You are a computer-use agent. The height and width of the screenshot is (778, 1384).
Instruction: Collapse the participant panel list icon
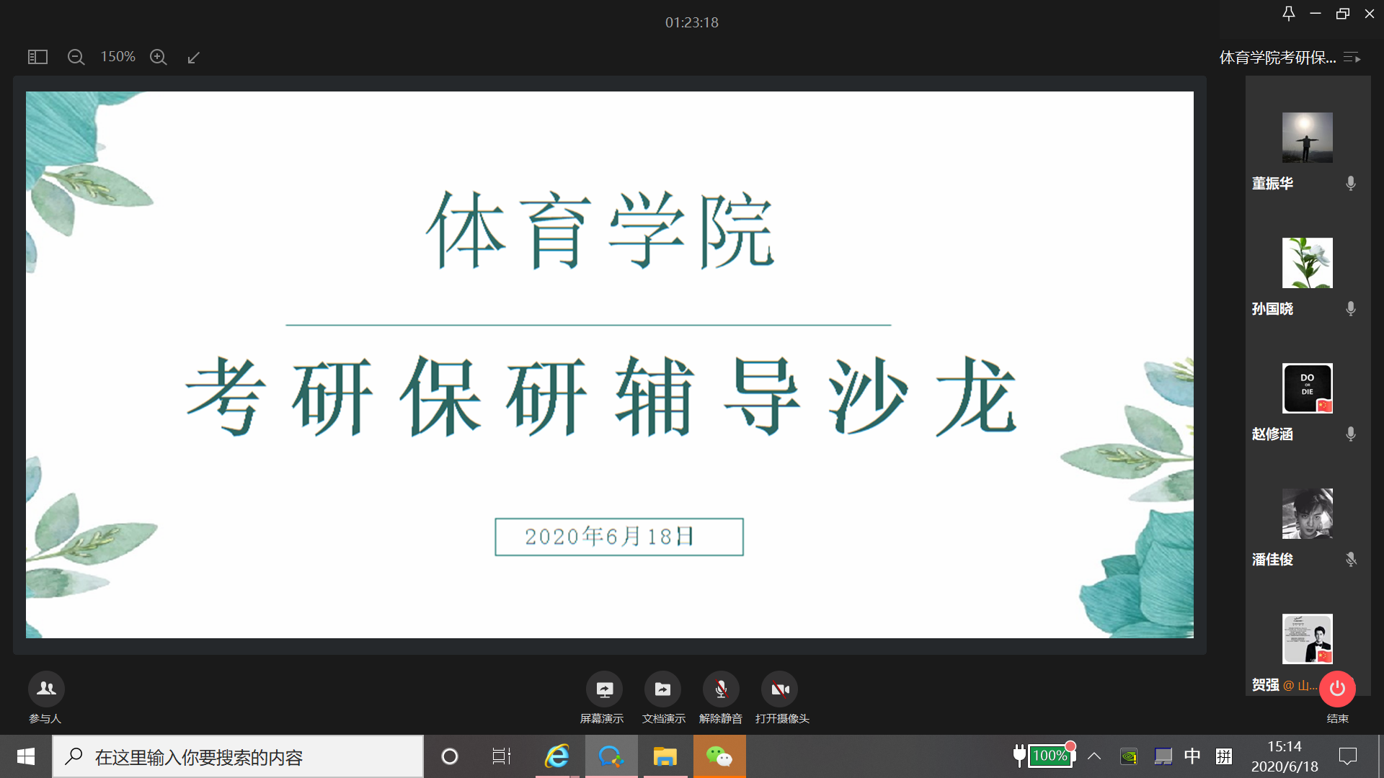click(1352, 58)
